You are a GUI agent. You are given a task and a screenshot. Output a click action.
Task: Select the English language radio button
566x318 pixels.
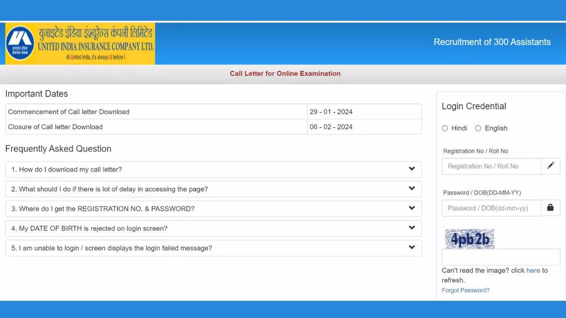(x=478, y=128)
